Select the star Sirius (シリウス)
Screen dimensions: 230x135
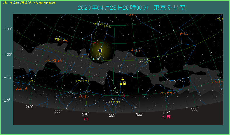tap(32, 78)
